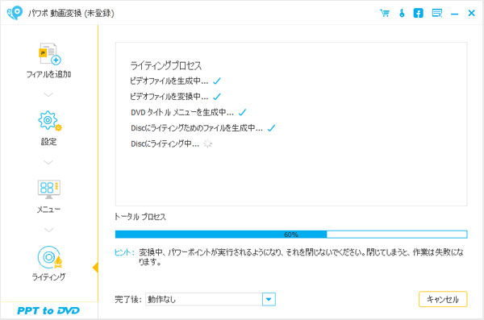Click checkmark next to ビデオファイルを変換中

coord(217,97)
